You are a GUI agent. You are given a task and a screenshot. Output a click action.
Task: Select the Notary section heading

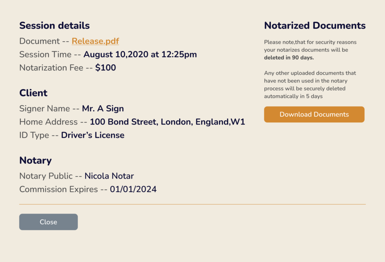click(35, 160)
